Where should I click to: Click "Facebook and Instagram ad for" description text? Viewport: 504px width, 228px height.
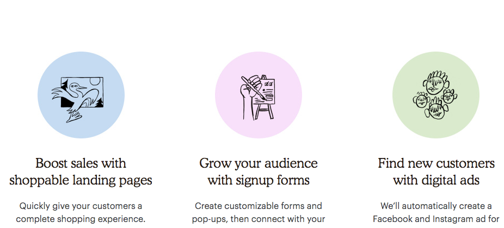436,220
